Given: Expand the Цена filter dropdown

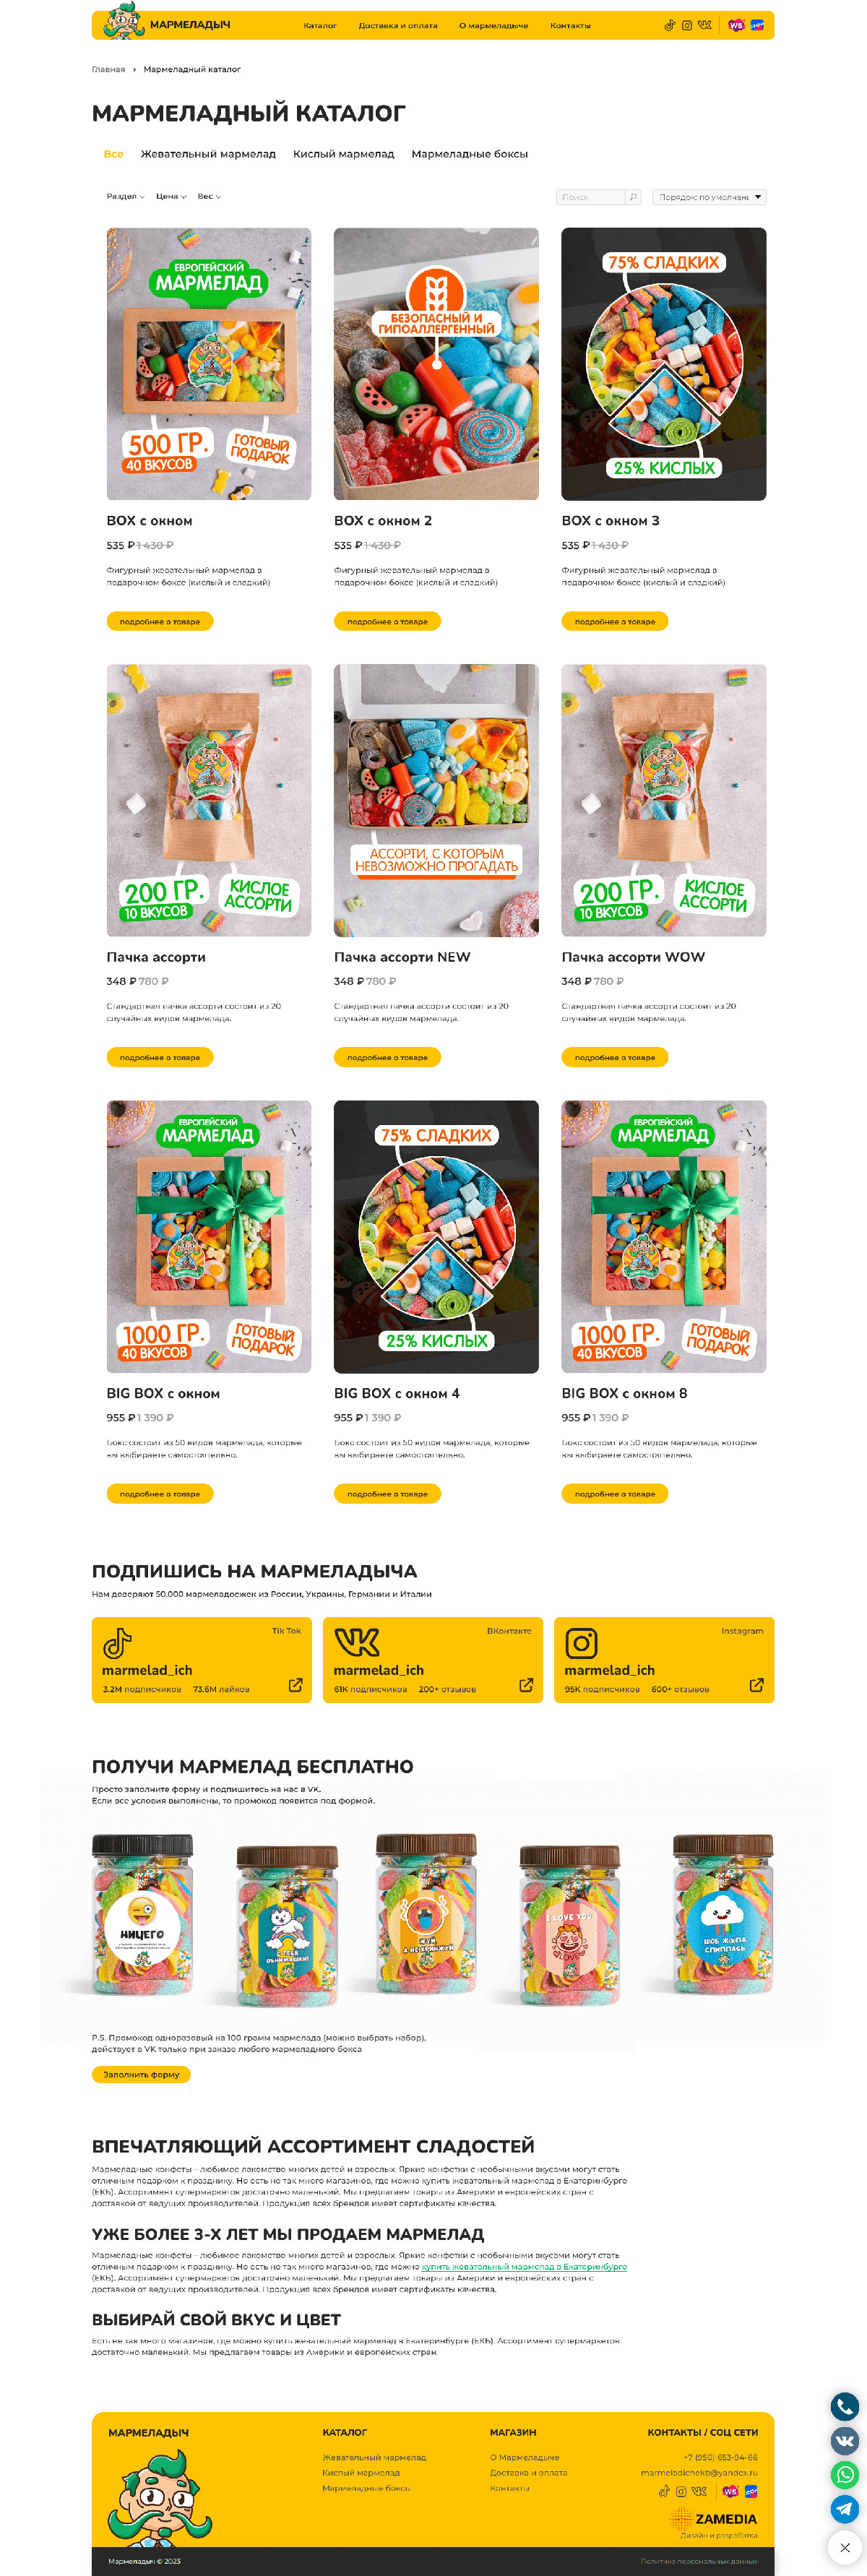Looking at the screenshot, I should tap(171, 197).
